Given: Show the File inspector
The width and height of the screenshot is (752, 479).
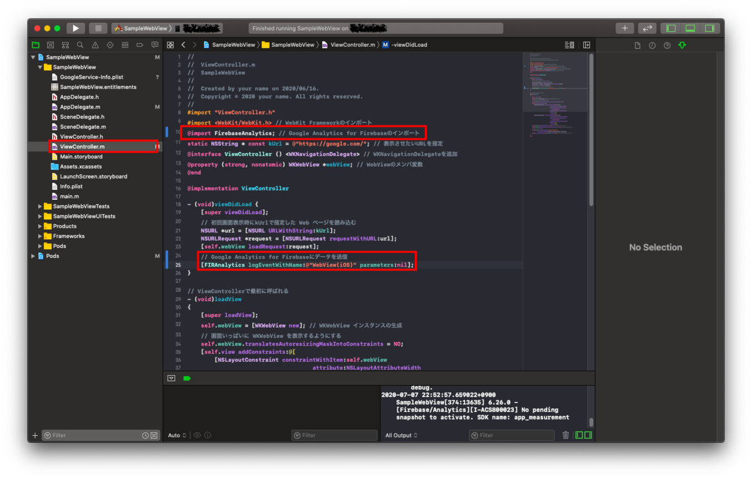Looking at the screenshot, I should 637,45.
